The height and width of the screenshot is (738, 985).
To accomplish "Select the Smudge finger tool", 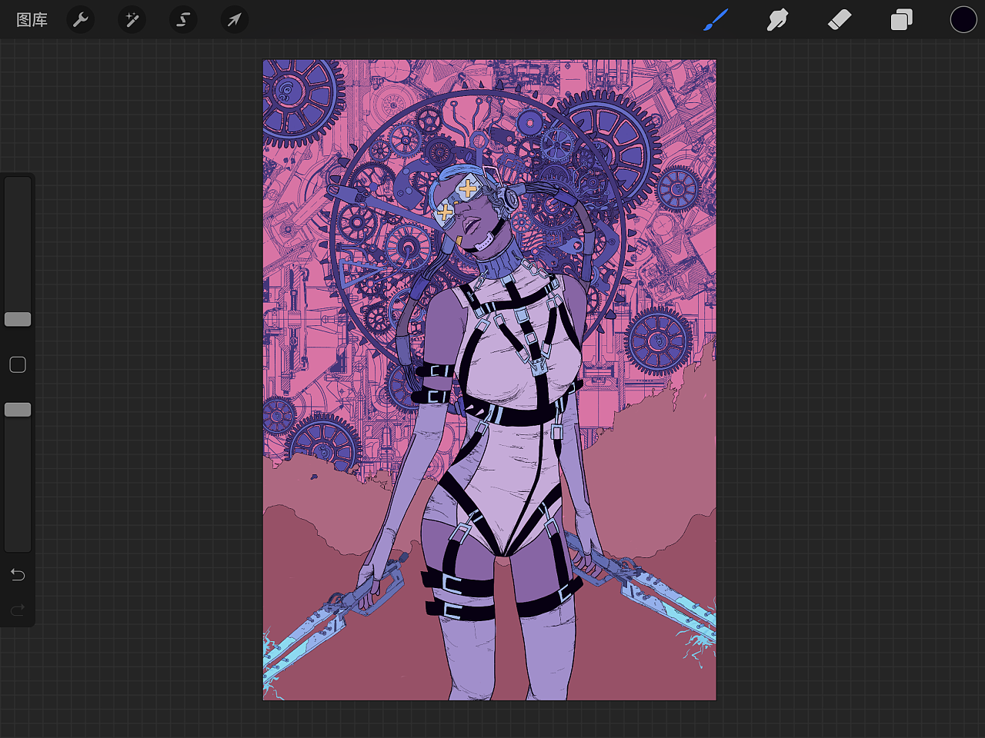I will click(777, 20).
